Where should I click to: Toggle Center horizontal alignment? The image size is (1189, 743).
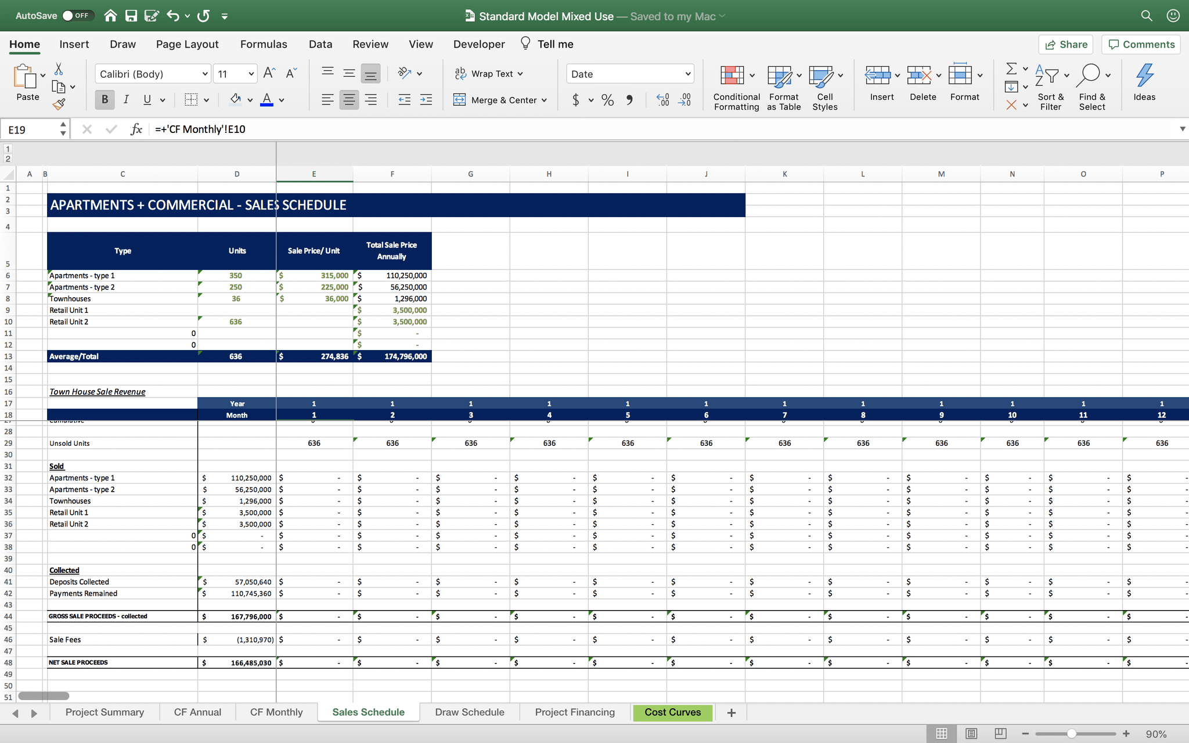click(x=349, y=100)
